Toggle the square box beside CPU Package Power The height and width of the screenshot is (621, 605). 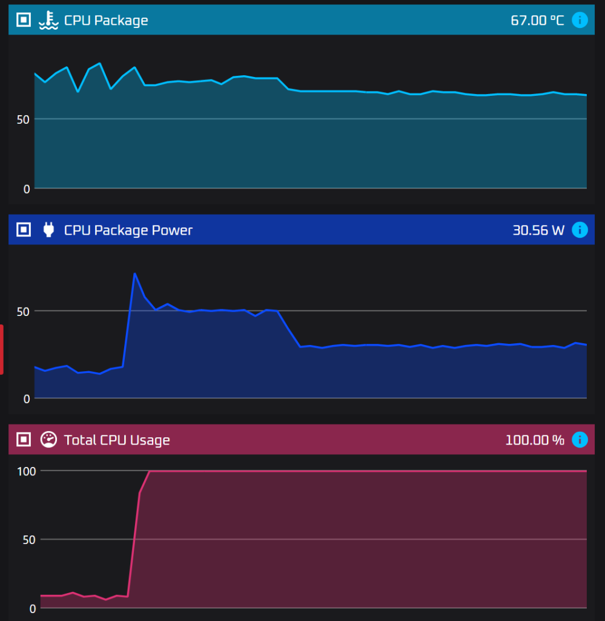(23, 230)
